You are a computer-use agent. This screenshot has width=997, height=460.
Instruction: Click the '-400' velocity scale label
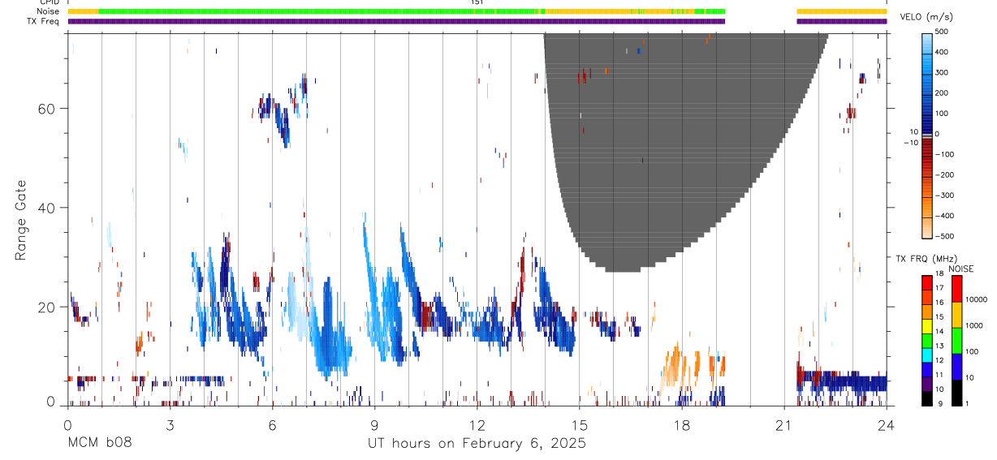(943, 216)
